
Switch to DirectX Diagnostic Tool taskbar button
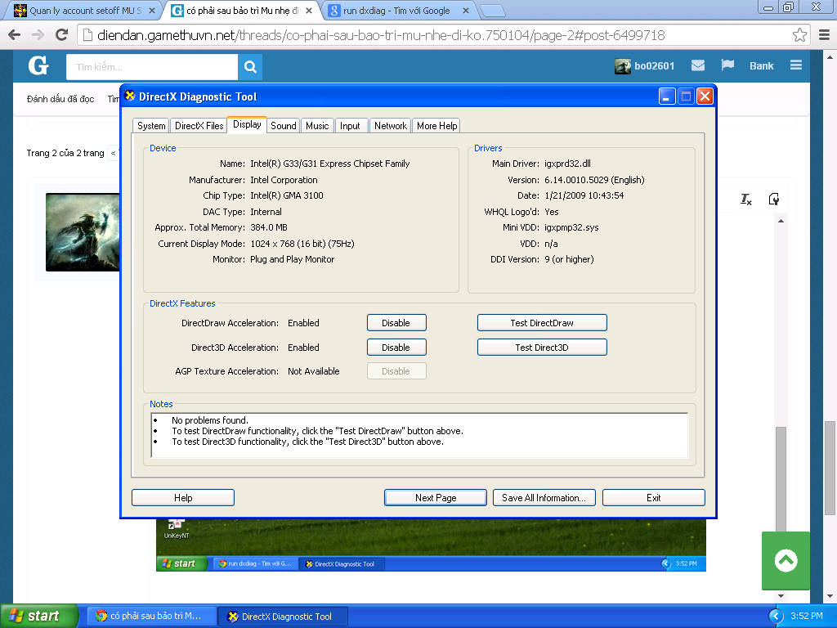tap(283, 617)
